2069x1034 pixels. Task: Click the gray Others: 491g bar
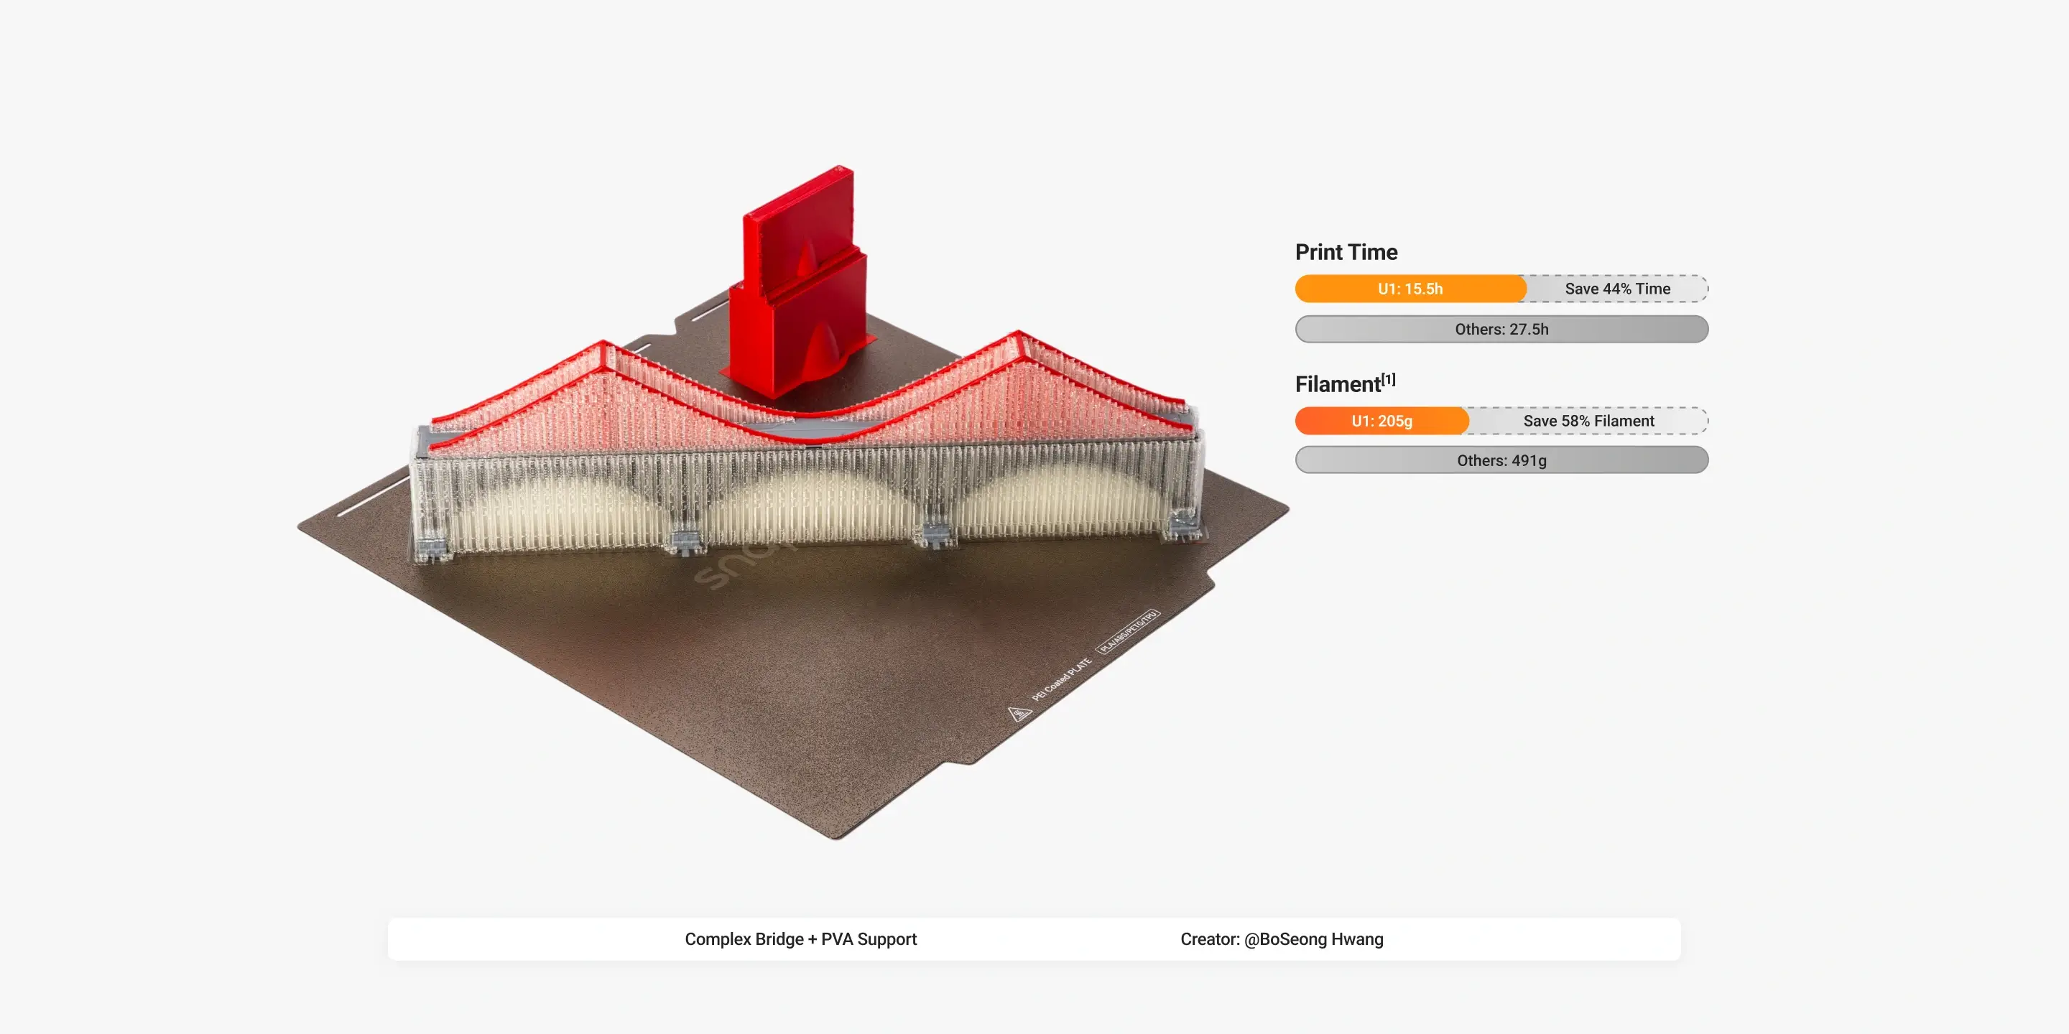(x=1501, y=461)
